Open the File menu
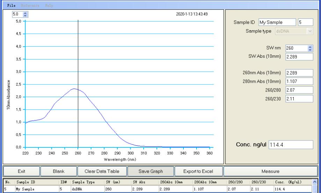 pyautogui.click(x=11, y=6)
